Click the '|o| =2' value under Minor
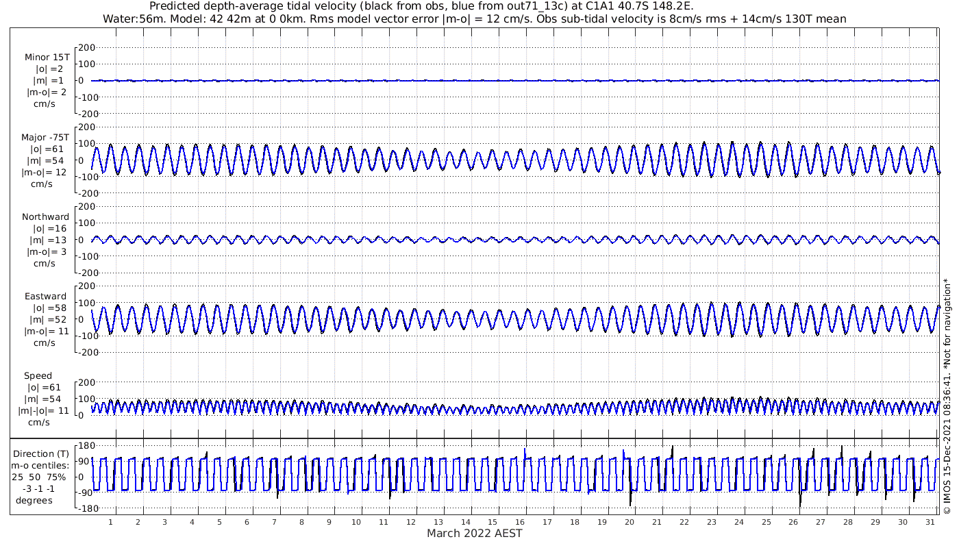This screenshot has height=548, width=959. [x=49, y=69]
